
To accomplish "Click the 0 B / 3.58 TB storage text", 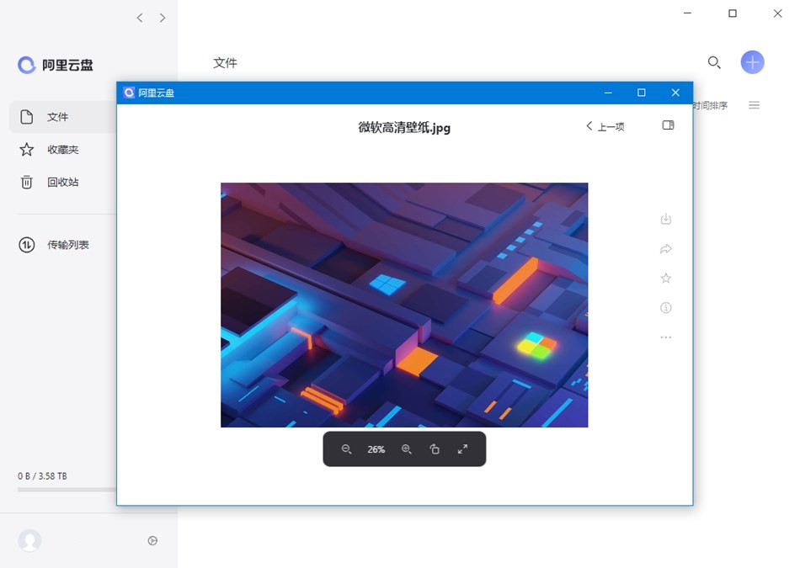I will tap(42, 475).
